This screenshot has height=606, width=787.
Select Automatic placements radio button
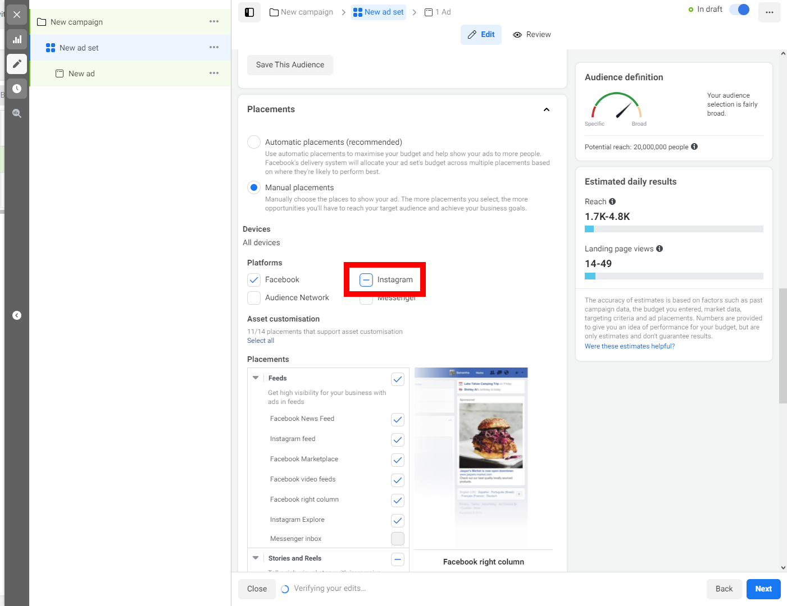point(254,142)
